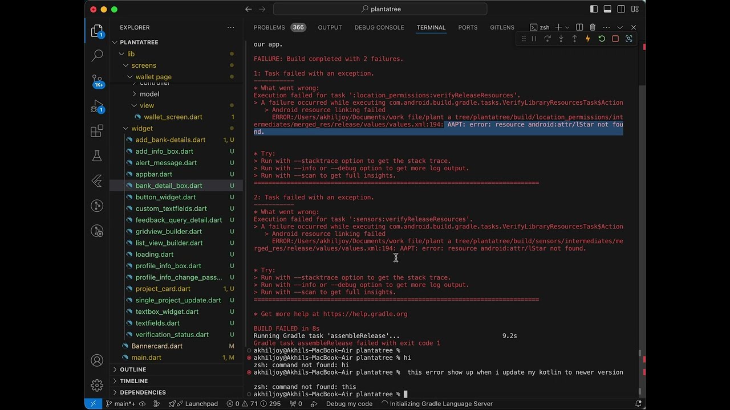Screen dimensions: 730x410
Task: Click the panel chevron next to close
Action: coord(620,27)
